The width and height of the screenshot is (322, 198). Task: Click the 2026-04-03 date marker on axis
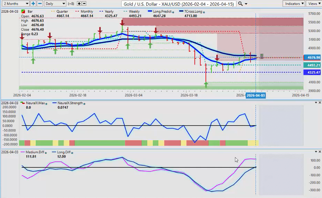click(x=255, y=95)
